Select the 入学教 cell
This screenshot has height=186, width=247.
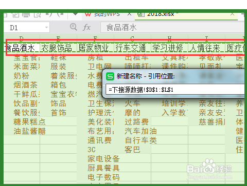point(169,113)
